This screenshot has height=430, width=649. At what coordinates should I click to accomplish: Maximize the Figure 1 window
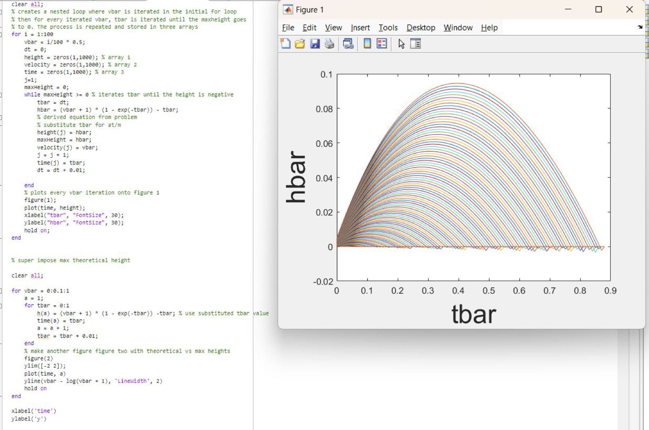pyautogui.click(x=599, y=9)
